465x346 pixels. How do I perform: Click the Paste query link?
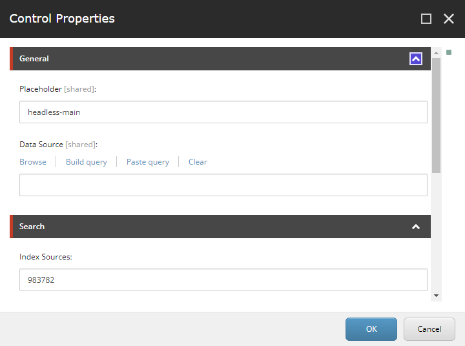[x=148, y=162]
